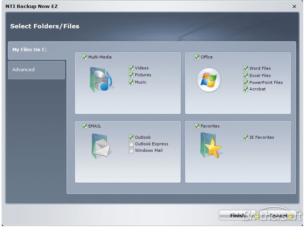The width and height of the screenshot is (304, 227).
Task: Click the Favorites star folder icon
Action: tap(211, 145)
